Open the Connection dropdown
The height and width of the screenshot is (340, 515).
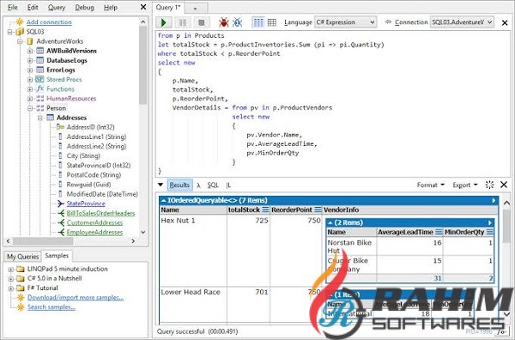coord(462,22)
